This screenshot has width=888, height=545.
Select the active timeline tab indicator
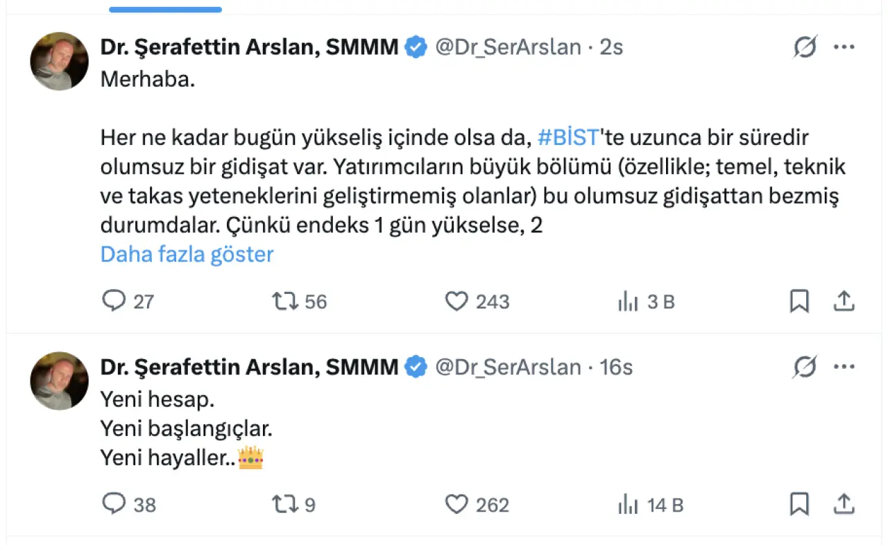[x=166, y=10]
